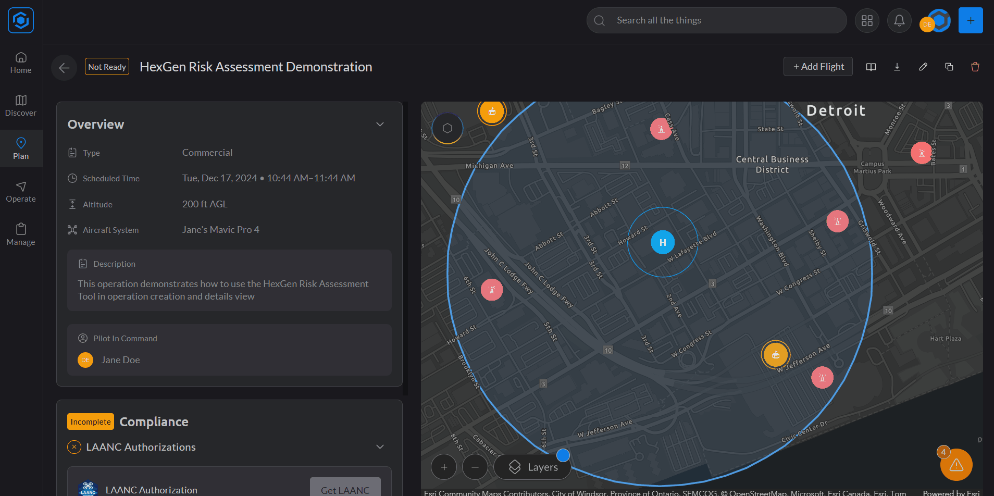Viewport: 994px width, 496px height.
Task: Collapse the LAANC Authorizations section
Action: tap(380, 447)
